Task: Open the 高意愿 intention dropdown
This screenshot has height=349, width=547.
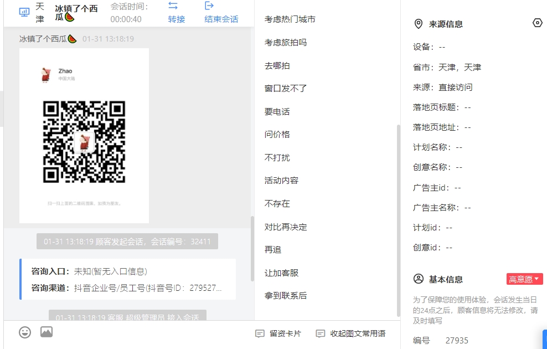Action: [525, 279]
